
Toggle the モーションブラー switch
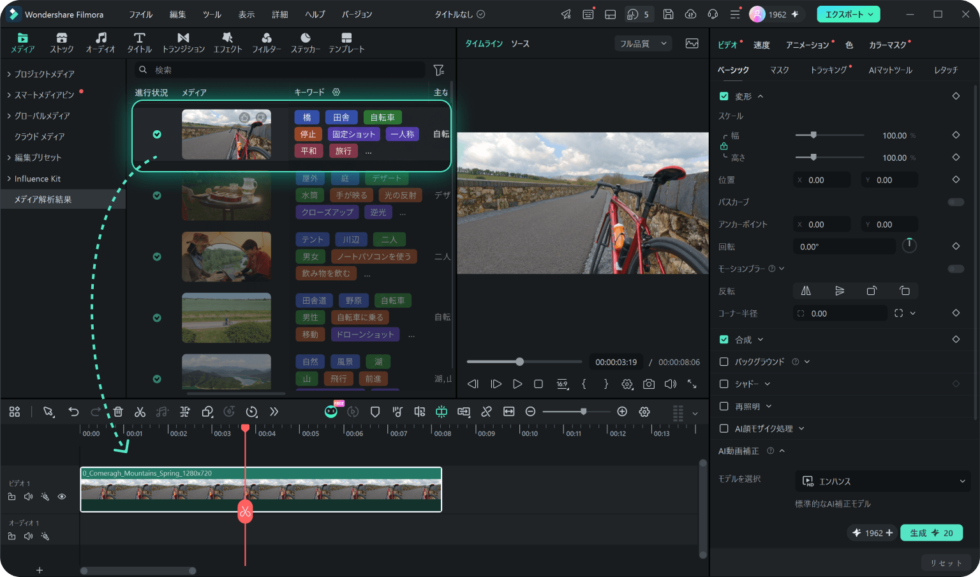(x=956, y=269)
